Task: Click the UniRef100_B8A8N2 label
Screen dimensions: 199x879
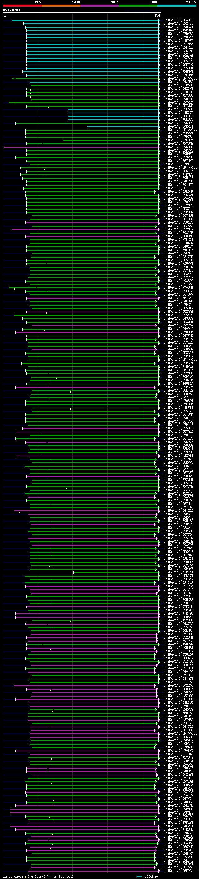Action: [178, 236]
